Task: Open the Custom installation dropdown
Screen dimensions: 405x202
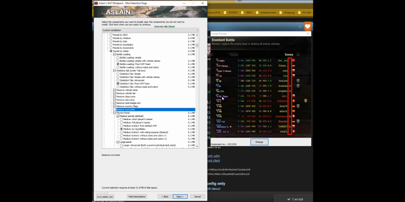Action: pos(150,30)
